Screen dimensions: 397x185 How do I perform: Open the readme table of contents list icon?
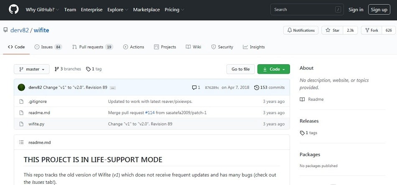click(21, 142)
